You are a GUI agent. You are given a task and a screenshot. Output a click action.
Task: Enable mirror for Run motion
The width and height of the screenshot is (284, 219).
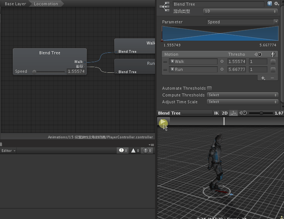[273, 69]
